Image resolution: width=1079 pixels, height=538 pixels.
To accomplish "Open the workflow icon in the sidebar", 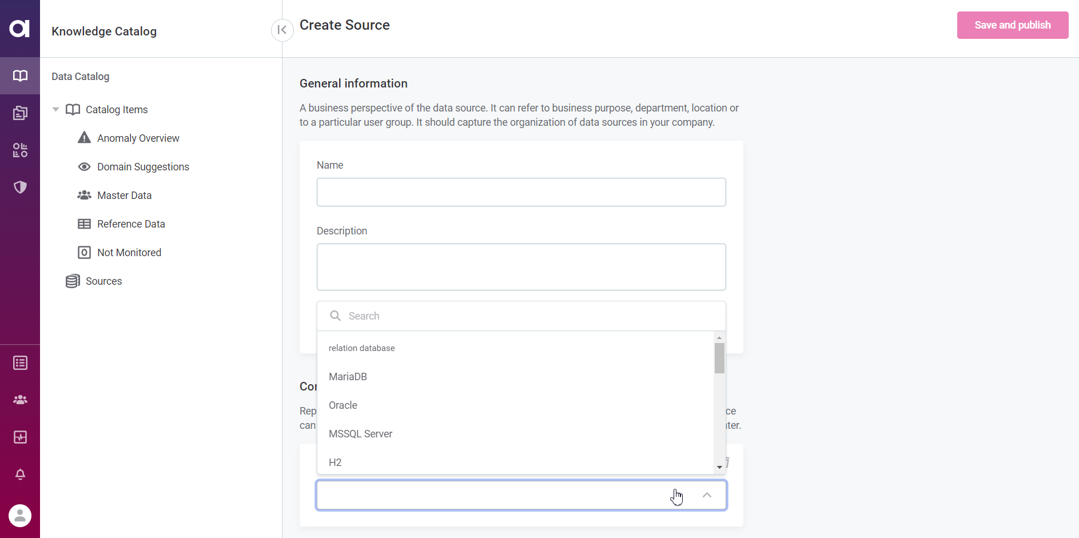I will click(x=20, y=150).
